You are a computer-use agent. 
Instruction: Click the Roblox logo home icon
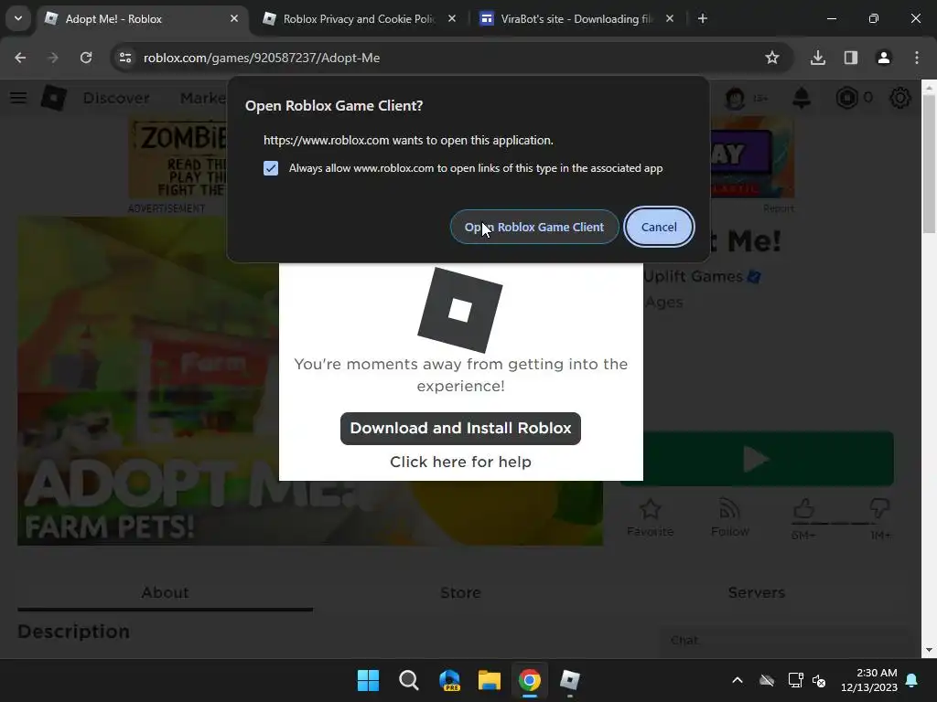point(54,98)
